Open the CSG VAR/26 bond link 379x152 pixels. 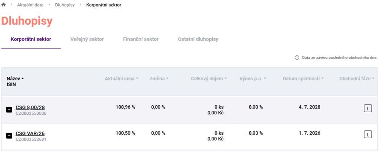pyautogui.click(x=30, y=134)
